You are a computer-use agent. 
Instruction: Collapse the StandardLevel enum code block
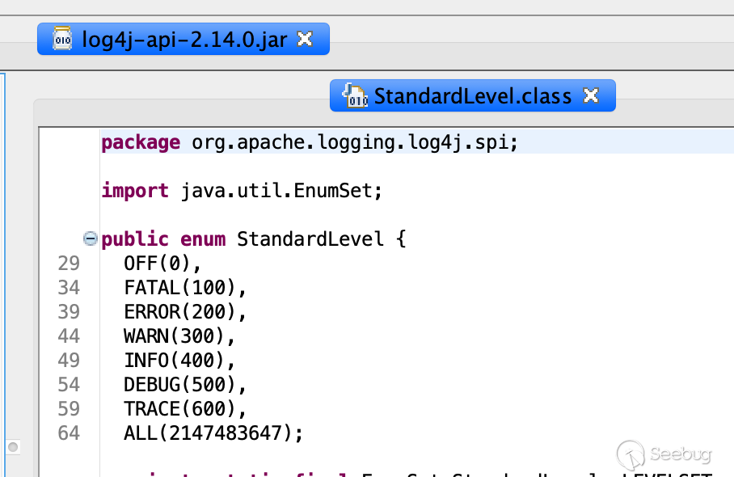coord(91,238)
